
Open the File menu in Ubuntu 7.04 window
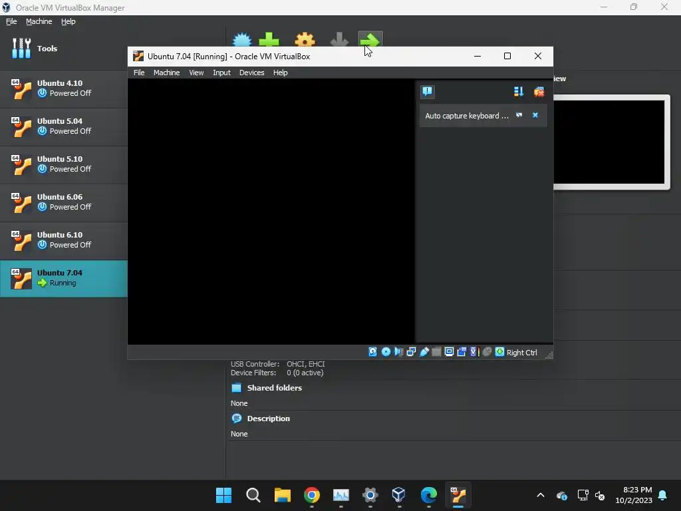[139, 73]
